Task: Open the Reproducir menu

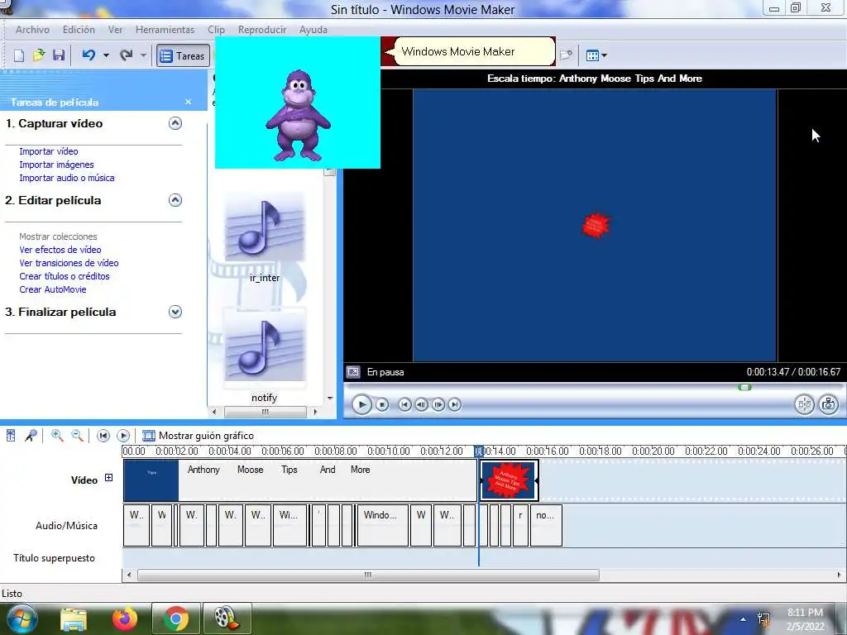Action: [262, 30]
